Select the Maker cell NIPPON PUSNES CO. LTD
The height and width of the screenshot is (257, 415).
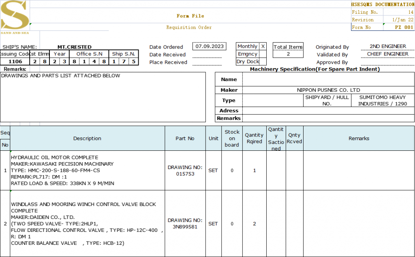328,90
